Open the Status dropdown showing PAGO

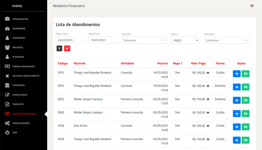pos(185,40)
